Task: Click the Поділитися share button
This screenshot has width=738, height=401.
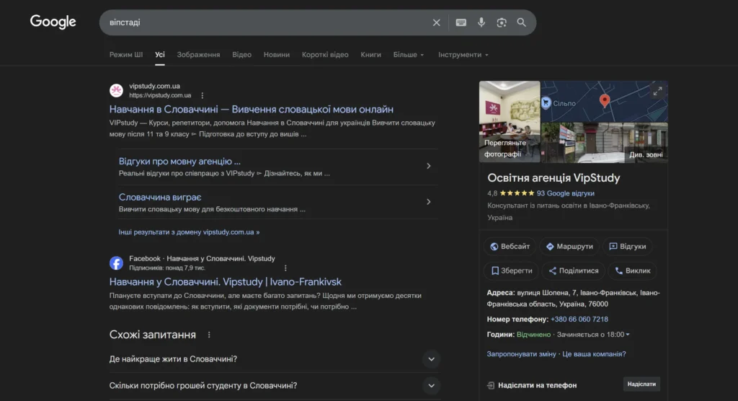Action: click(573, 271)
